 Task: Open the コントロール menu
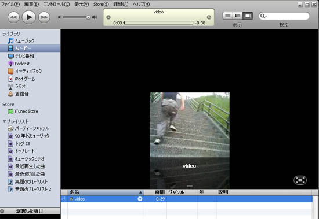click(x=56, y=4)
